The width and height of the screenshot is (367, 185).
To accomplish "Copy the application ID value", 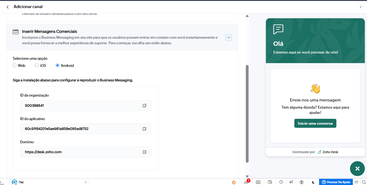I will coord(144,129).
